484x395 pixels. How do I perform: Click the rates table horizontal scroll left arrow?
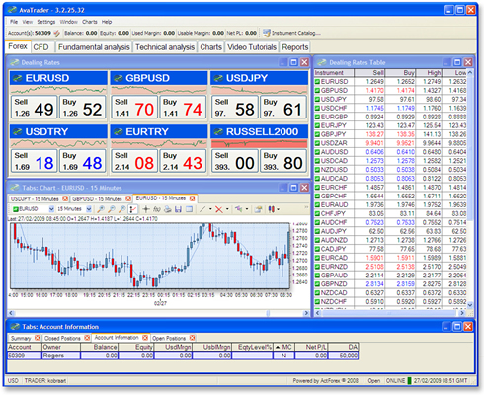[x=318, y=313]
